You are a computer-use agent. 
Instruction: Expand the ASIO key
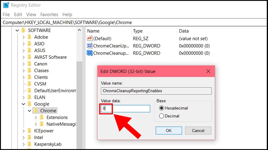tap(23, 44)
